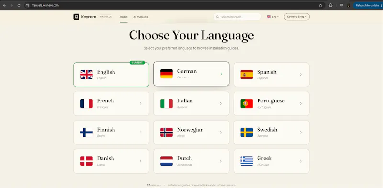Viewport: 383px width, 188px height.
Task: Click the browser forward arrow
Action: click(11, 5)
